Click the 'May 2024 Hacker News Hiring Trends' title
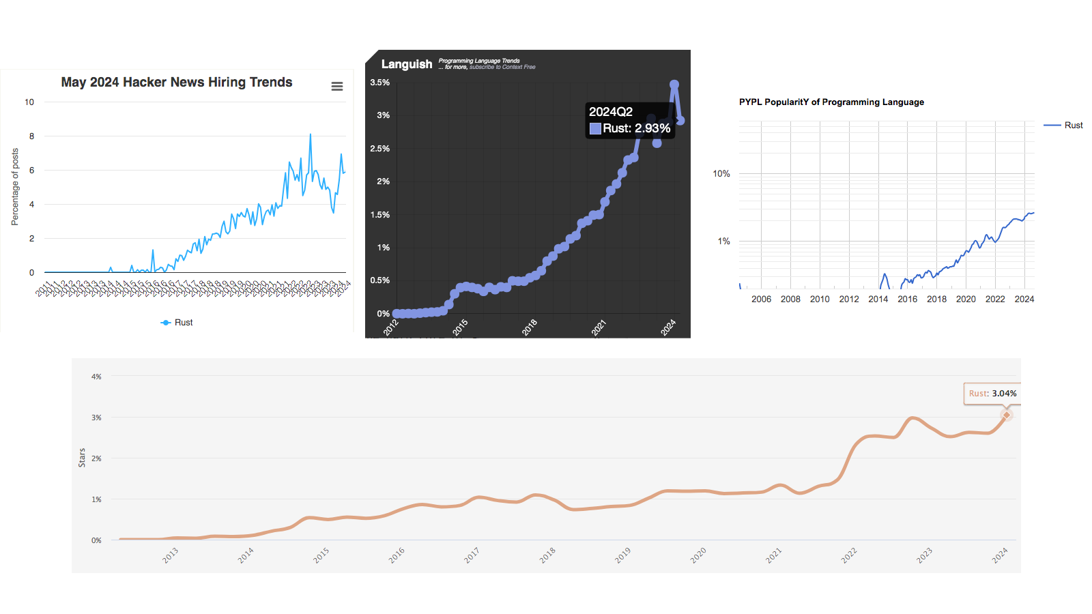Viewport: 1092px width, 614px height. point(176,82)
